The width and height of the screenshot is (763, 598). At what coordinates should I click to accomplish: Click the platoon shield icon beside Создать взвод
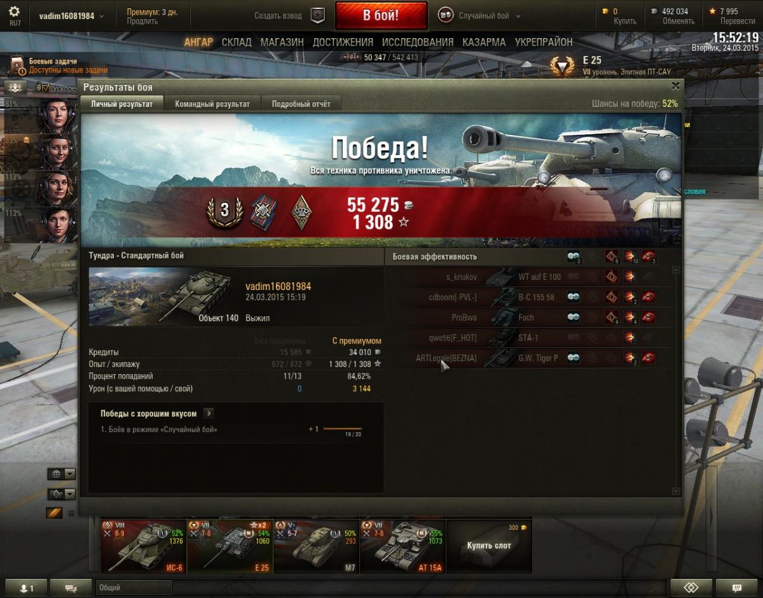coord(318,16)
